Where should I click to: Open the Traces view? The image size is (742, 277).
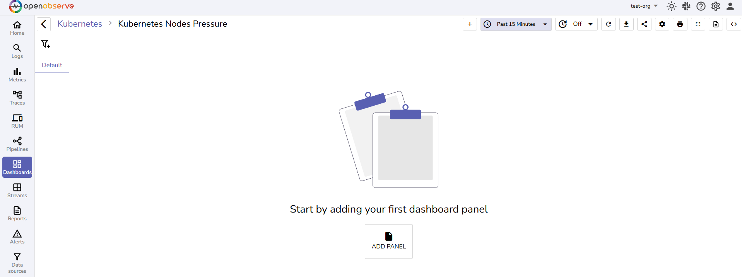pyautogui.click(x=17, y=98)
